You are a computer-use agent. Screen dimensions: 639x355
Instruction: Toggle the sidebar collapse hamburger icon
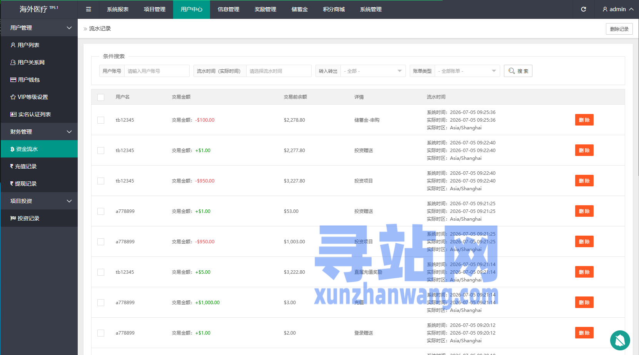(88, 9)
